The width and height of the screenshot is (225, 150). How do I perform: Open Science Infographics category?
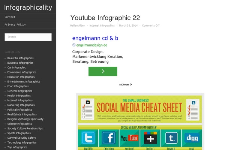[x=19, y=124]
